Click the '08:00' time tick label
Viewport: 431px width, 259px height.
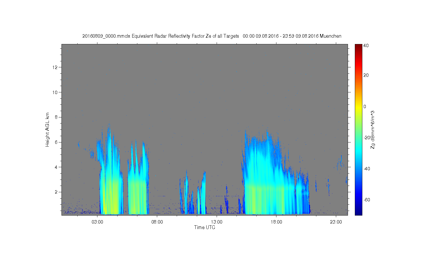pyautogui.click(x=157, y=222)
